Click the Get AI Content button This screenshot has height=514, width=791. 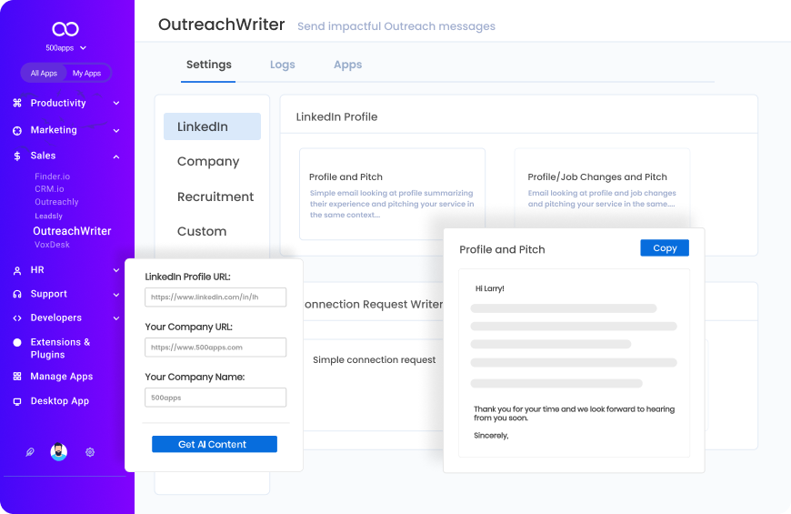(215, 444)
